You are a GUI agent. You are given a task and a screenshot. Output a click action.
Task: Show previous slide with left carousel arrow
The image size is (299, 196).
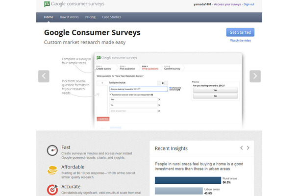[x=44, y=76]
